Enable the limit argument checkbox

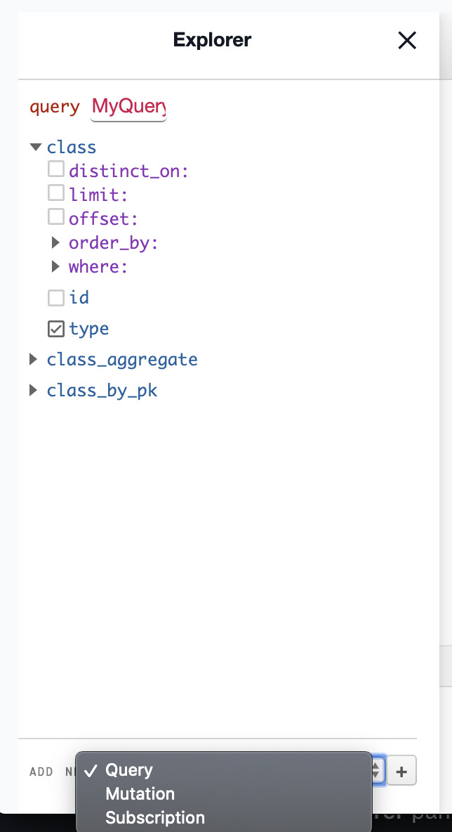(56, 193)
